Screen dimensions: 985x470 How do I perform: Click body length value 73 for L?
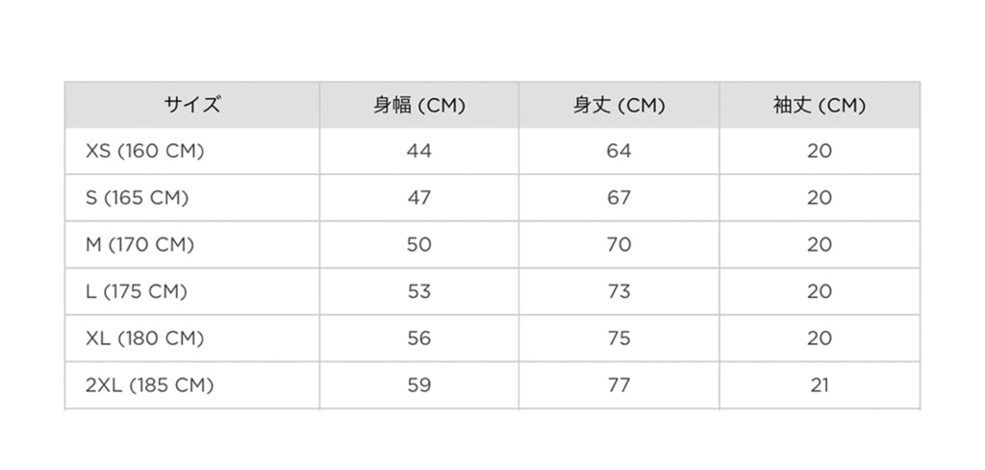(619, 291)
